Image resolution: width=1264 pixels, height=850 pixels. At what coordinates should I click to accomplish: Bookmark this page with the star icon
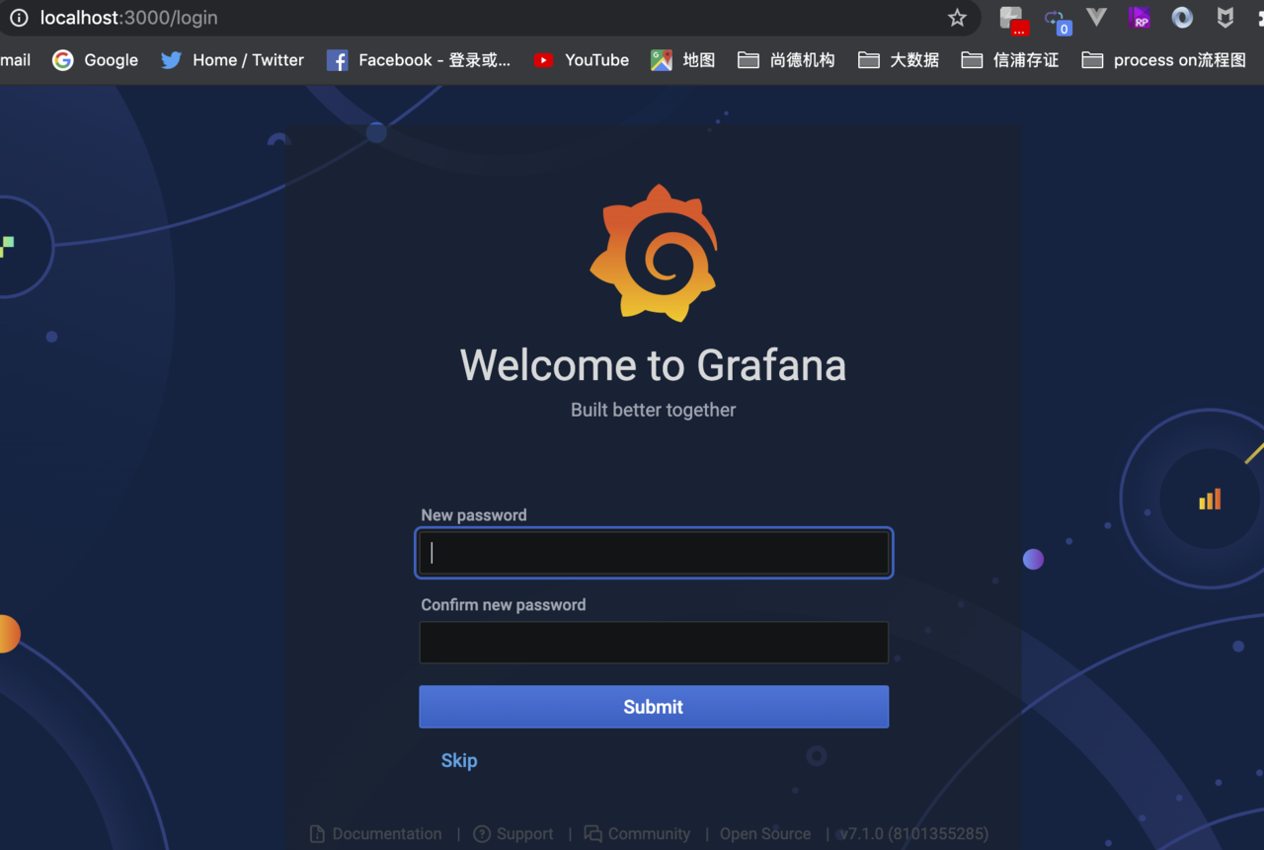coord(957,18)
